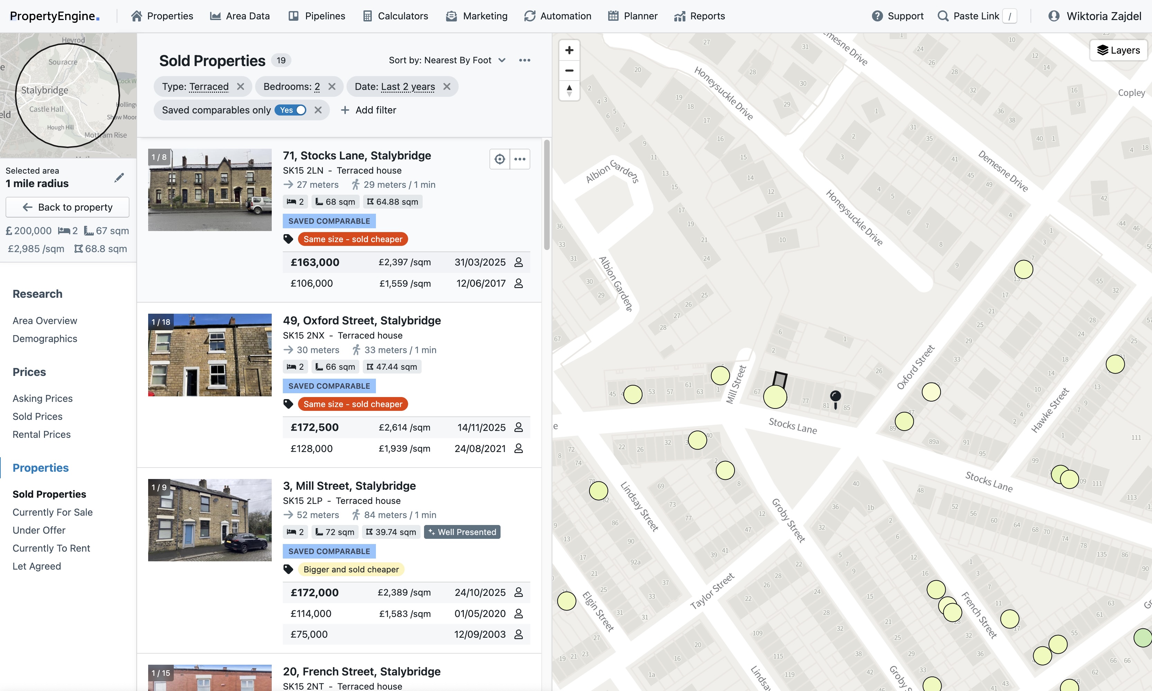Click the black subject property pin

coord(836,399)
